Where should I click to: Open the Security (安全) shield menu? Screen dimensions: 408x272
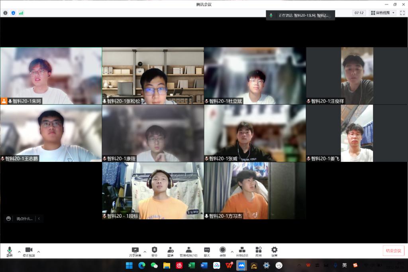point(154,251)
